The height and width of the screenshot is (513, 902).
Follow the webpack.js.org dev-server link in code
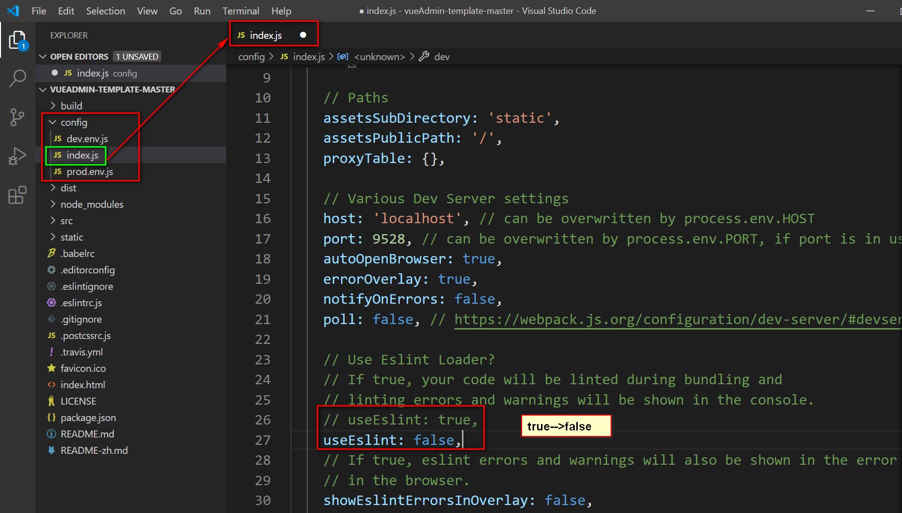(x=678, y=319)
